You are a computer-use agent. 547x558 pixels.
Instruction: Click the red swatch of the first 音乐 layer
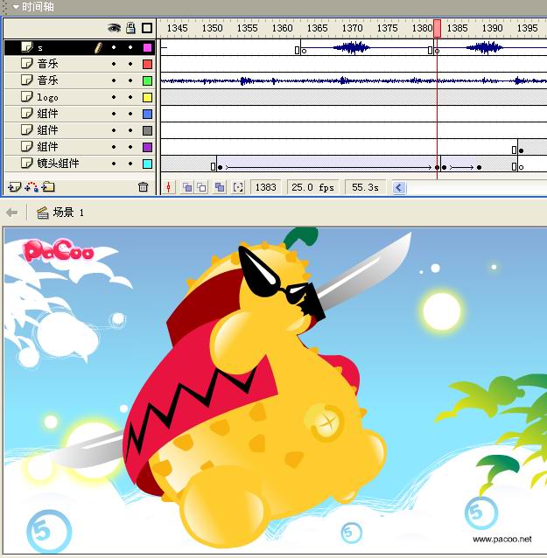click(x=147, y=64)
